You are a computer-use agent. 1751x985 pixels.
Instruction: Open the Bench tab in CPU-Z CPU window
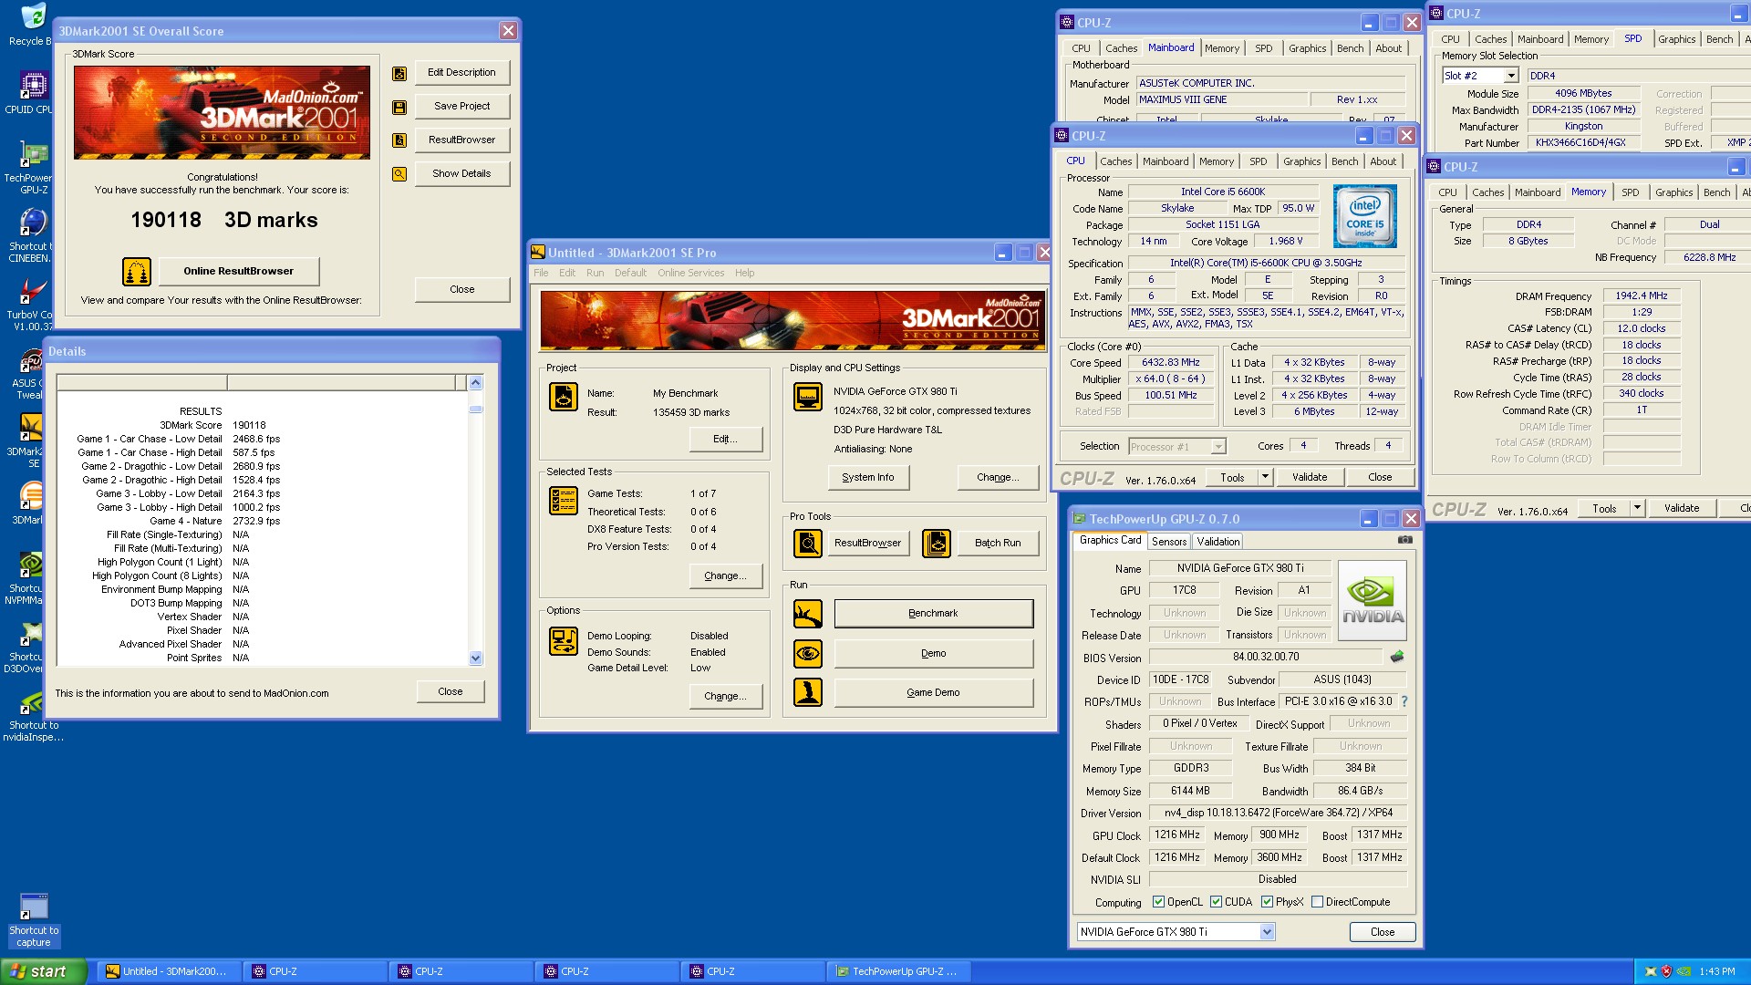[1344, 161]
